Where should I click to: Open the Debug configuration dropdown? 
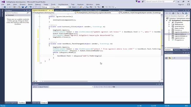(x=46, y=7)
